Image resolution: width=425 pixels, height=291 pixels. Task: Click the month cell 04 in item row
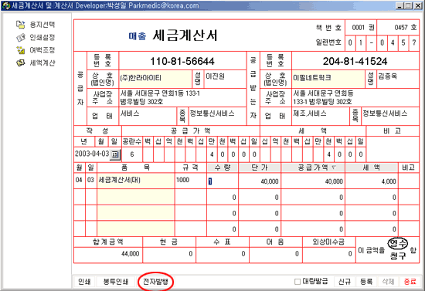79,180
